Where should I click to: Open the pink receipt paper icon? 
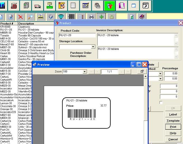click(x=122, y=6)
